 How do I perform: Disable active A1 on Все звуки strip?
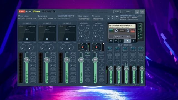click(x=87, y=54)
